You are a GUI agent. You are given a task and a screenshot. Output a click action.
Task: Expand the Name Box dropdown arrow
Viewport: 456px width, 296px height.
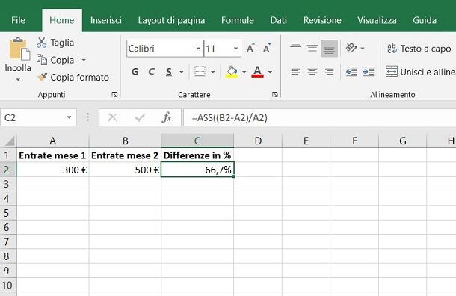click(x=69, y=117)
